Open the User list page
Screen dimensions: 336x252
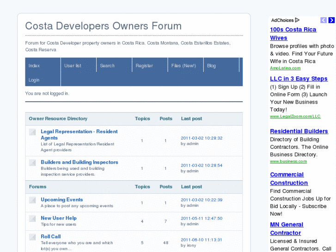pos(73,66)
